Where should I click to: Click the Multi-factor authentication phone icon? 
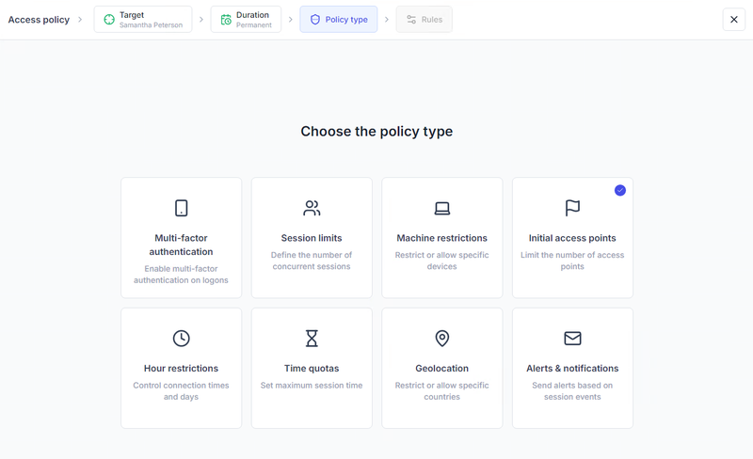(181, 208)
